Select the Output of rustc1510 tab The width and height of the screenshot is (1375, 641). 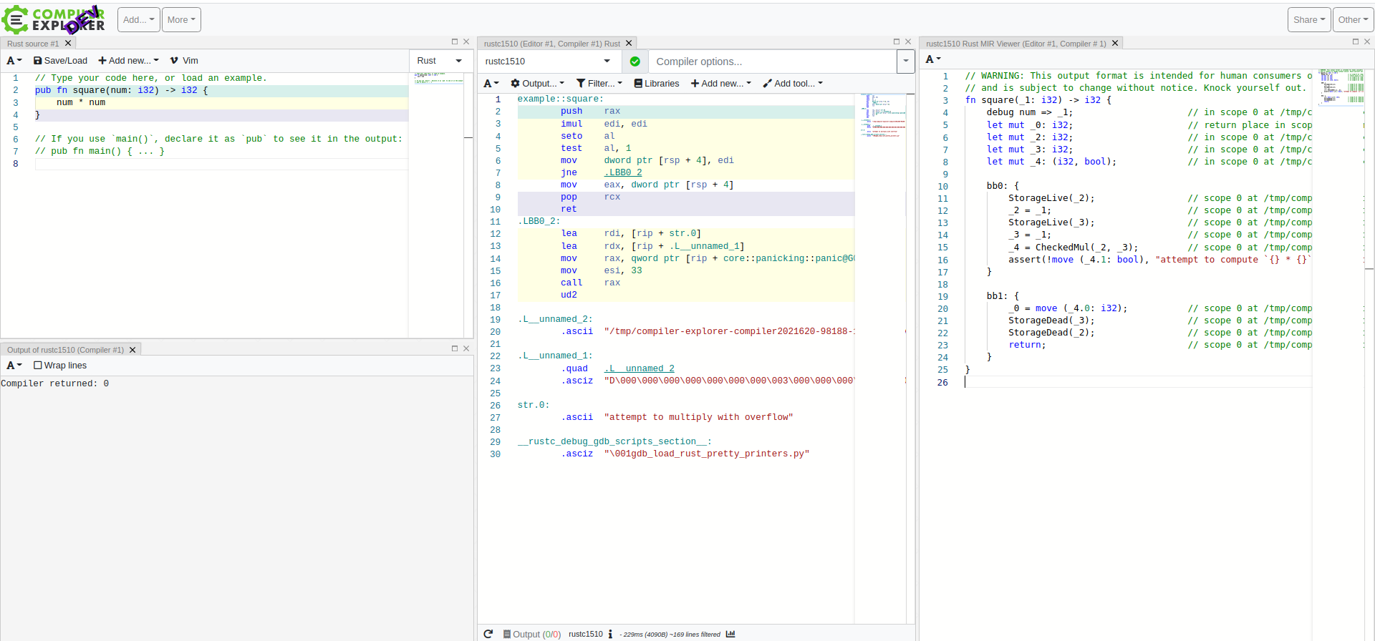[x=65, y=350]
